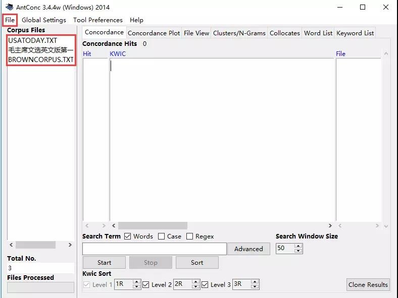Click the Clone Results button
Screen dimensions: 398x298
click(368, 284)
